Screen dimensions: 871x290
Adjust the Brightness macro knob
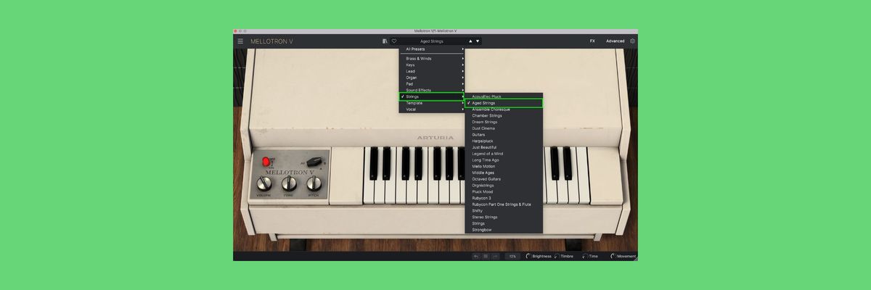click(x=528, y=256)
